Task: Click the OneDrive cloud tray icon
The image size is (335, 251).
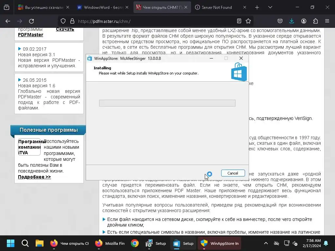Action: point(276,243)
